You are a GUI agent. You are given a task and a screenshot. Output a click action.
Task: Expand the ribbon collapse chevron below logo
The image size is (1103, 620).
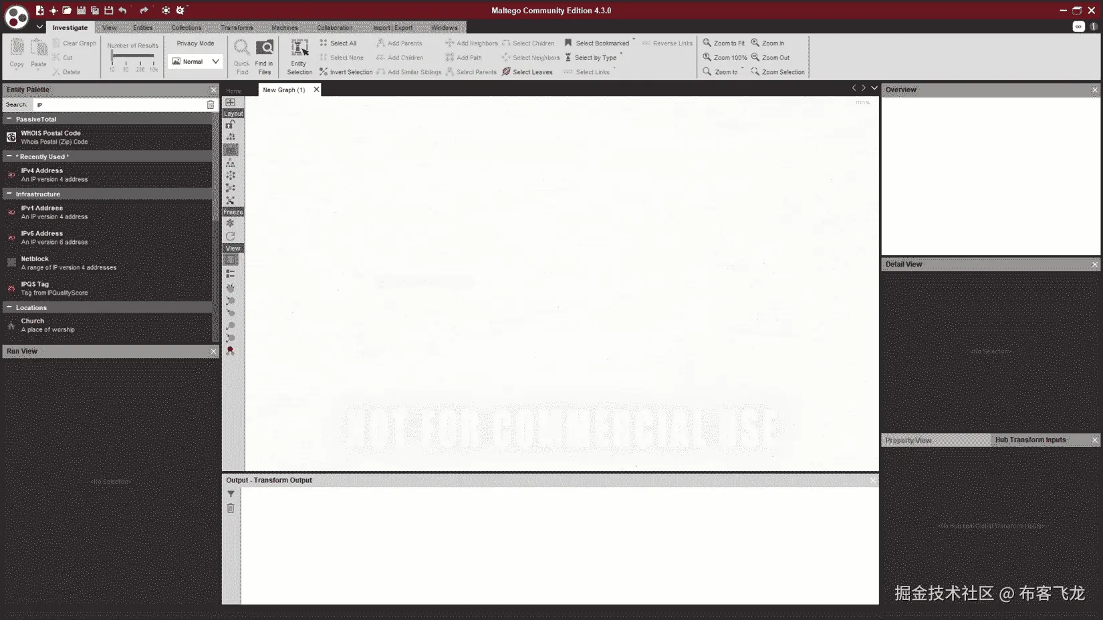pyautogui.click(x=39, y=27)
